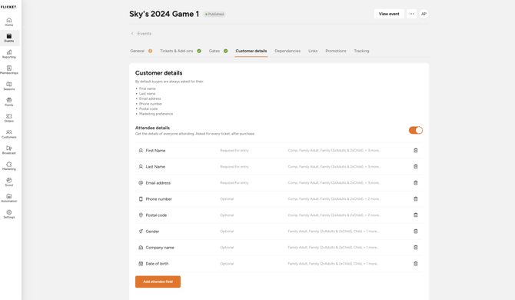Click the ticket types list for First Name

pyautogui.click(x=334, y=151)
